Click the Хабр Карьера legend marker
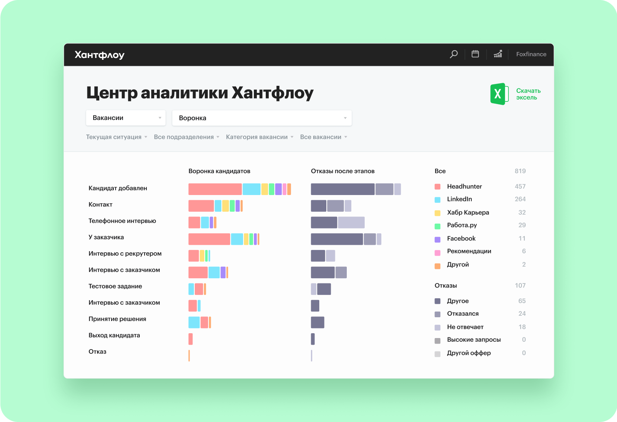This screenshot has width=617, height=422. (437, 213)
